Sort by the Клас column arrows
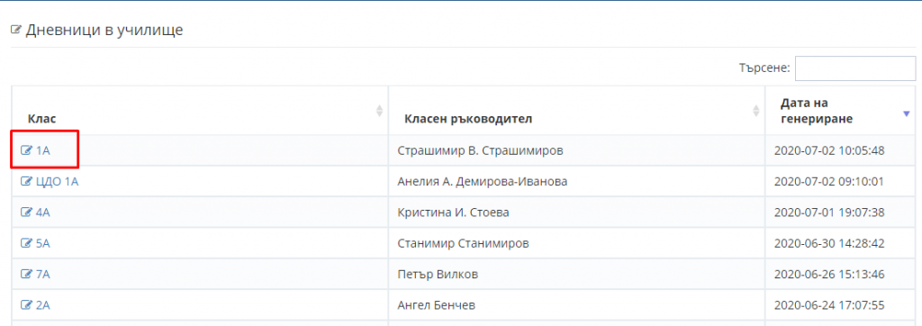Image resolution: width=922 pixels, height=326 pixels. click(x=379, y=111)
